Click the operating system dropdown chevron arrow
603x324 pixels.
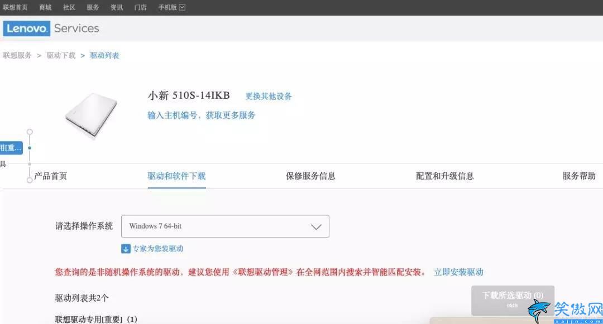coord(316,227)
